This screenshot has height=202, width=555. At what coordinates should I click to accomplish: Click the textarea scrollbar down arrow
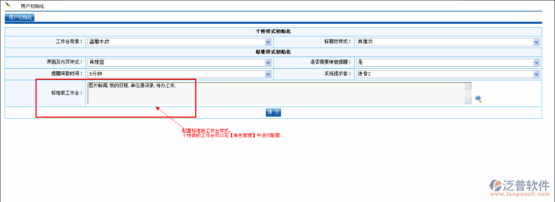468,100
